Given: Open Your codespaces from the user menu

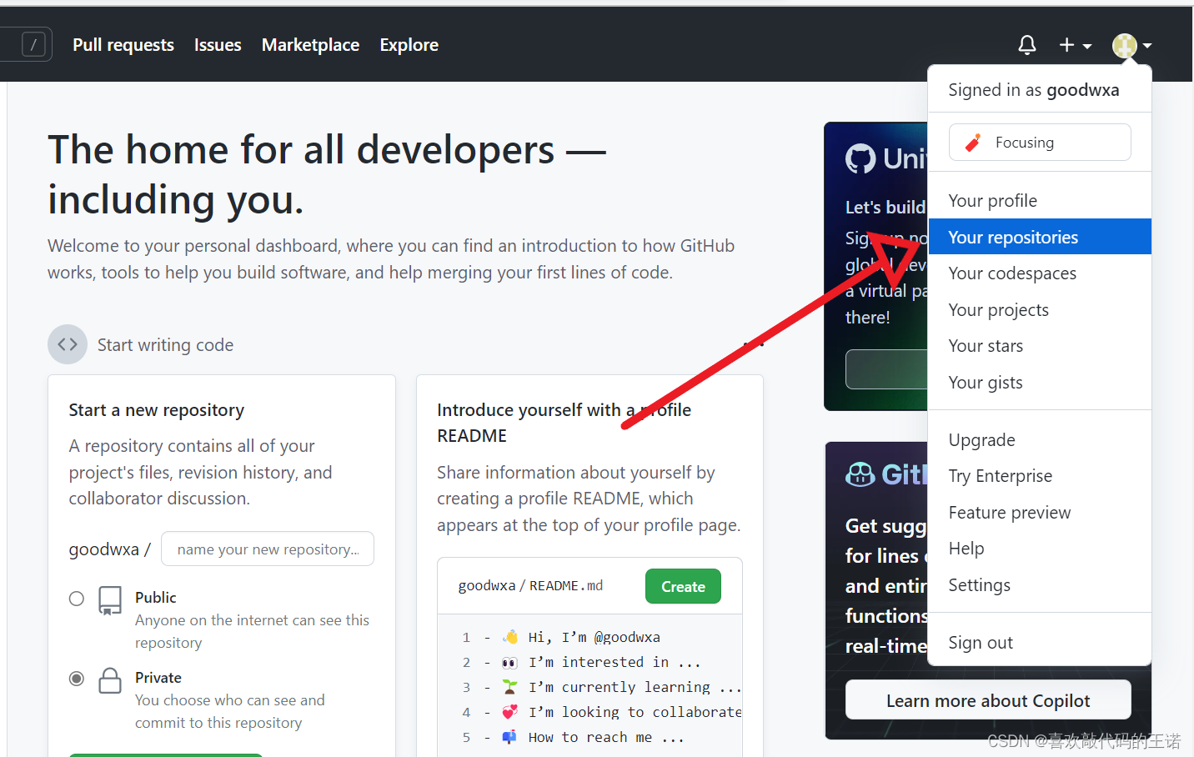Looking at the screenshot, I should tap(1040, 273).
